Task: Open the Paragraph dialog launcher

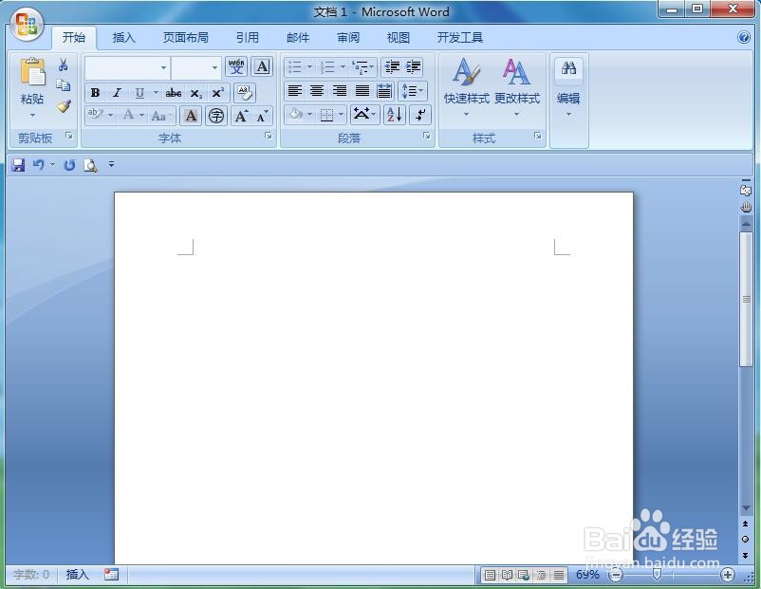Action: (x=427, y=136)
